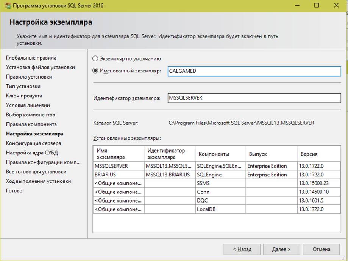Select the Правила конфигурации комп... step

click(43, 162)
